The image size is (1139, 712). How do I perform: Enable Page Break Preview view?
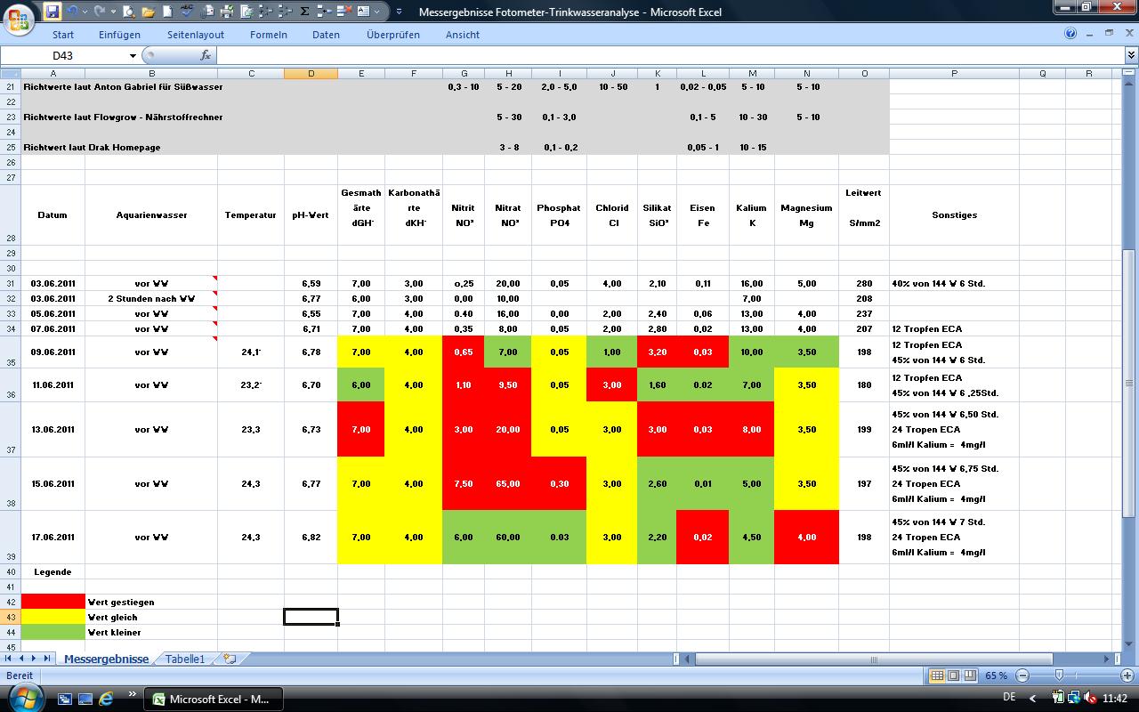pos(970,676)
